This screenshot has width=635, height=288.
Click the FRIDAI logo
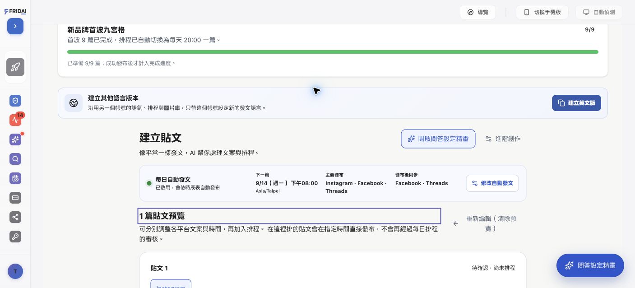(15, 11)
